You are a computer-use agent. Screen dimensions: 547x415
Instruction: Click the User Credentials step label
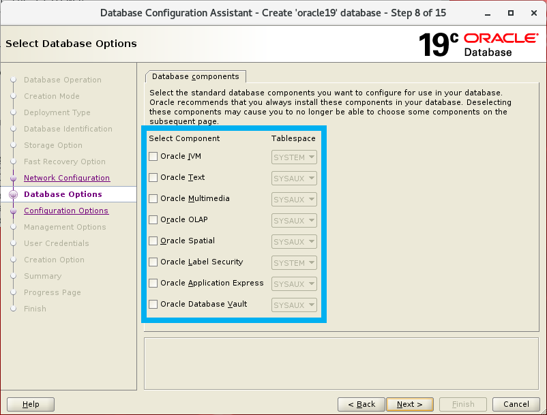(x=56, y=243)
